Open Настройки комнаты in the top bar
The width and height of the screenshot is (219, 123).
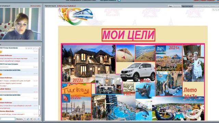(108, 1)
